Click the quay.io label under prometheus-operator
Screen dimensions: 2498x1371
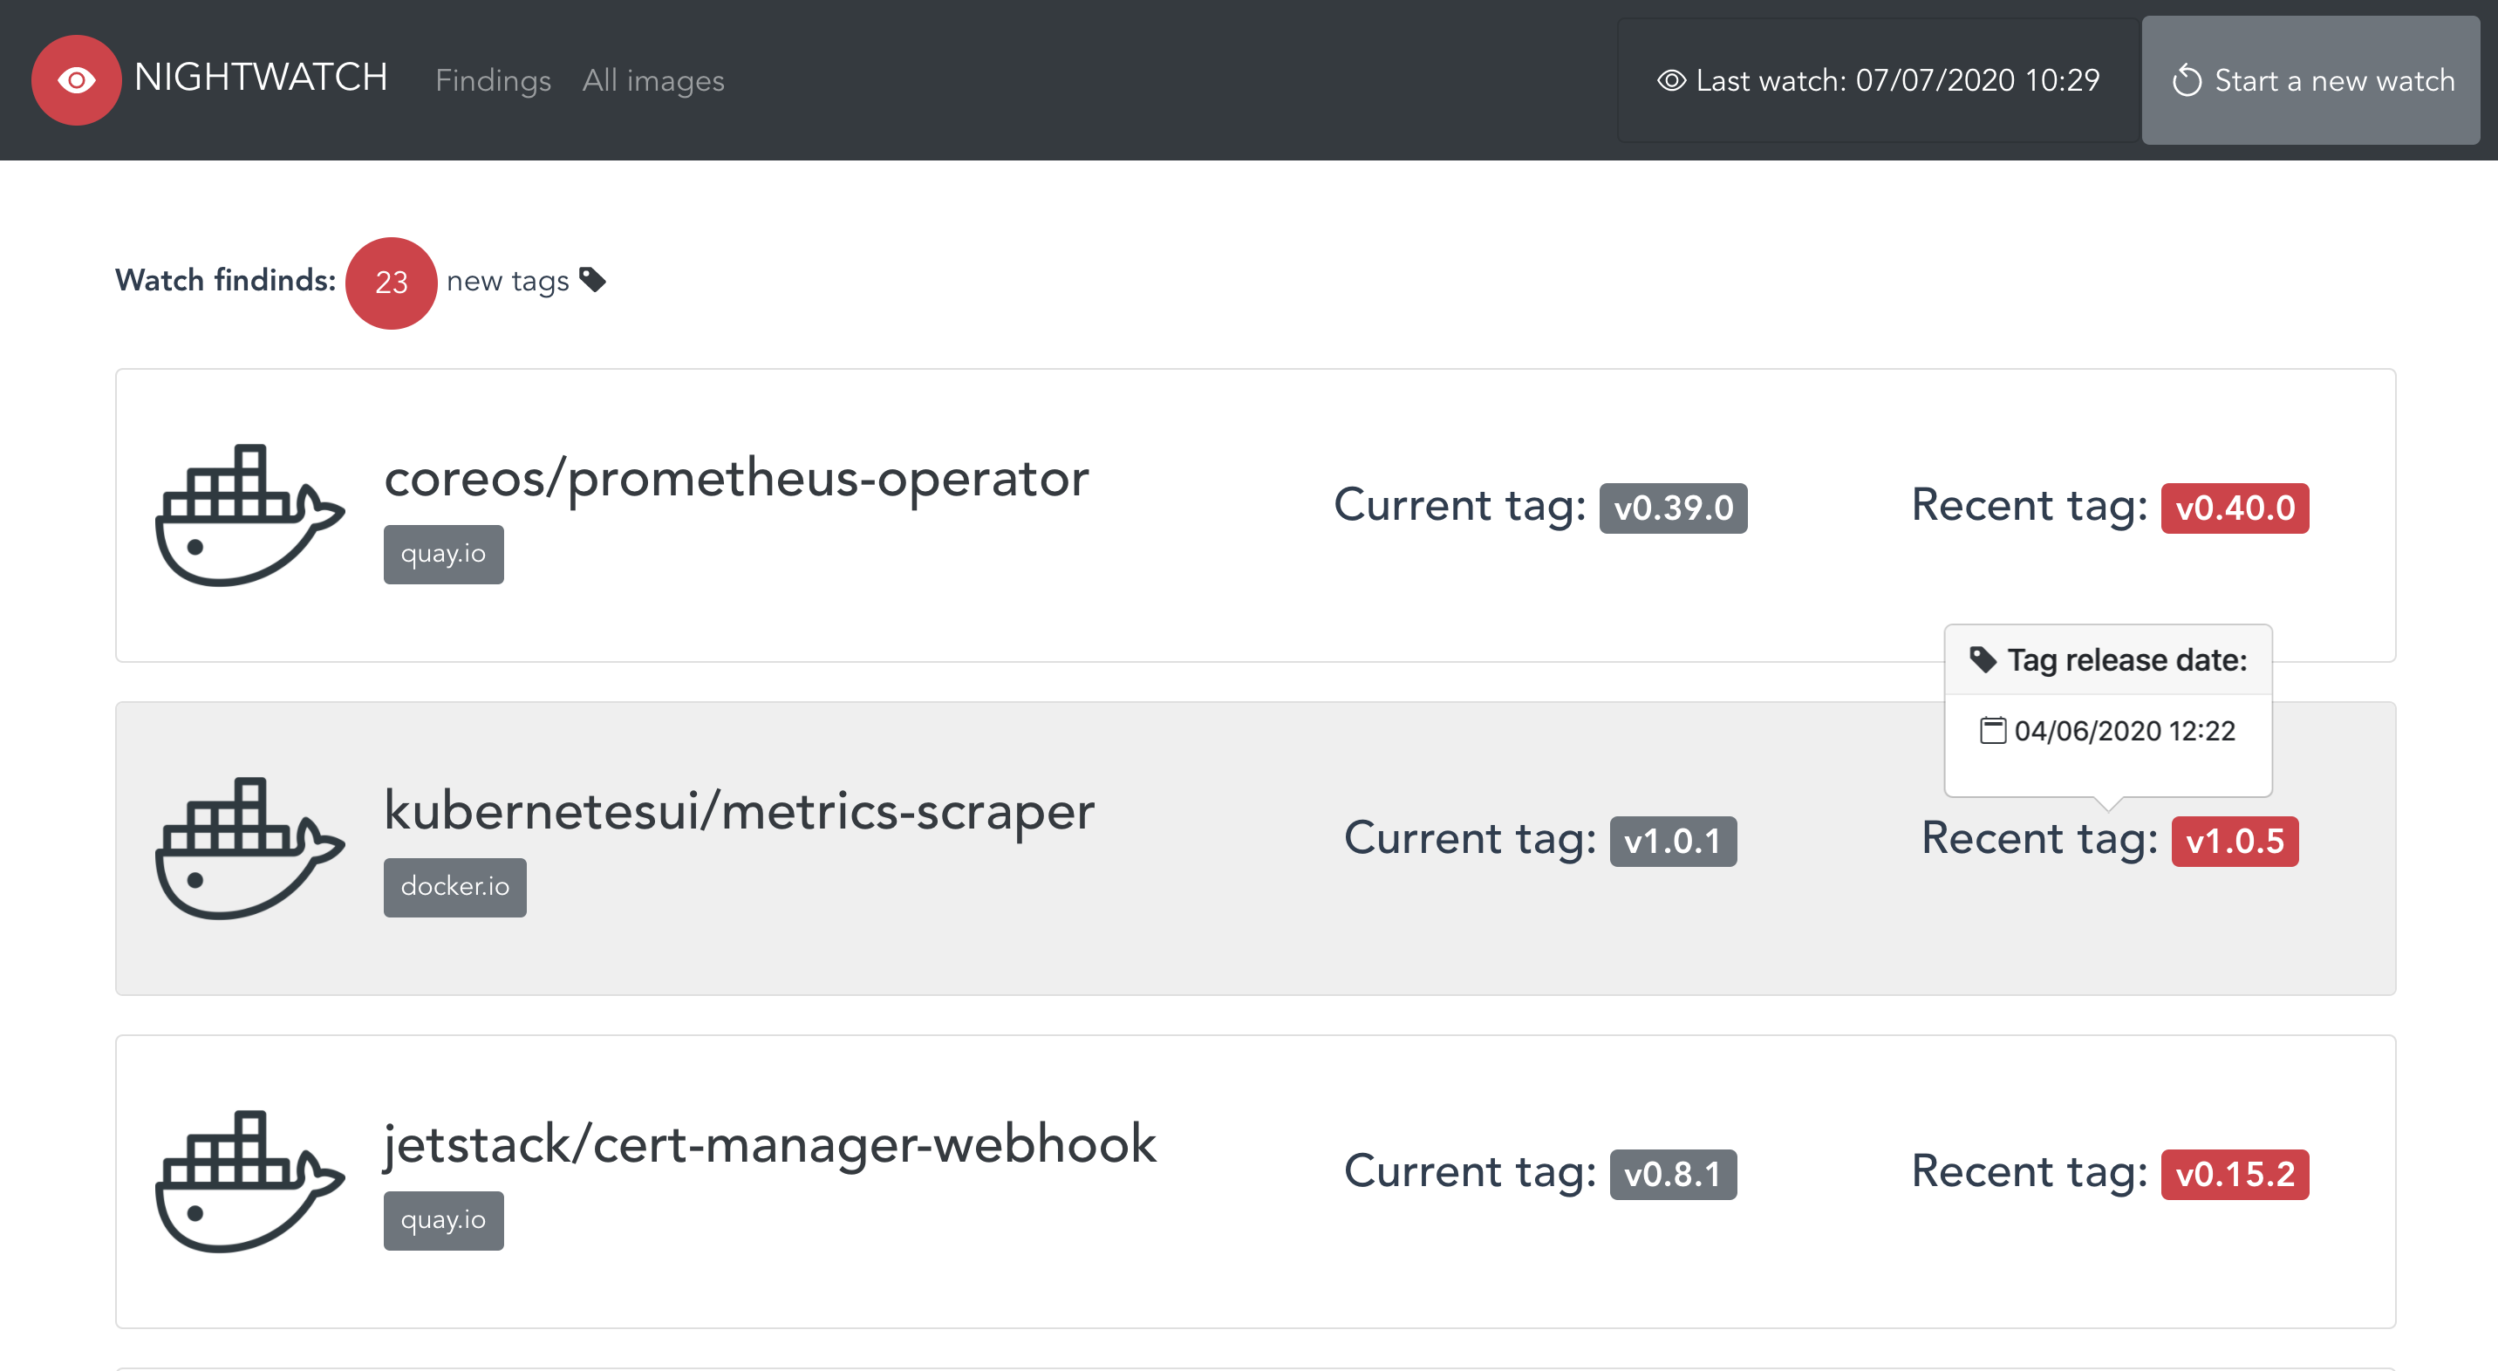click(x=443, y=554)
